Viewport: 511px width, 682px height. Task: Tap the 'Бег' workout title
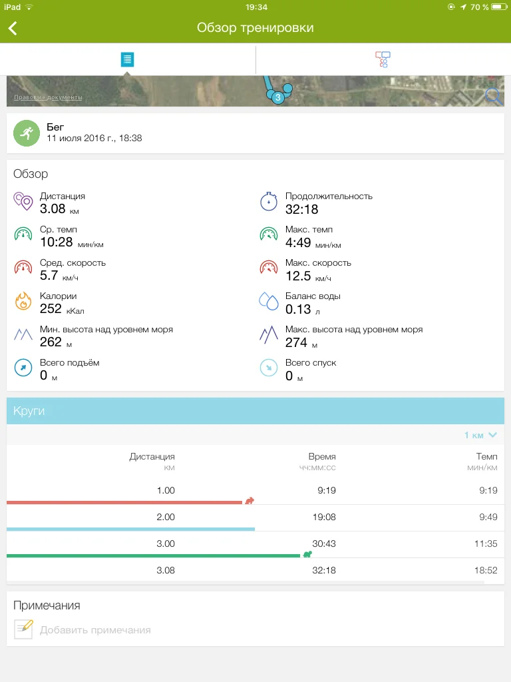click(55, 127)
